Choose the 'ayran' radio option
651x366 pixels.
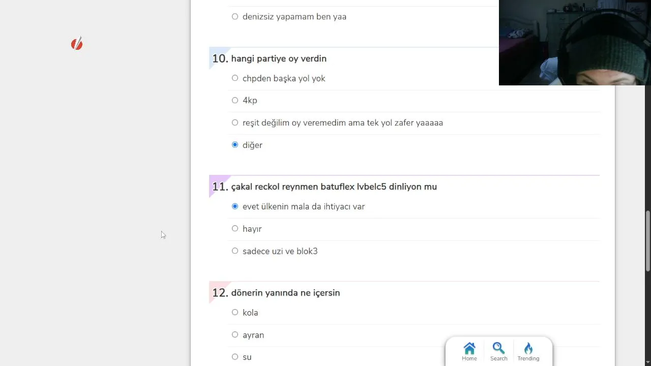click(235, 335)
